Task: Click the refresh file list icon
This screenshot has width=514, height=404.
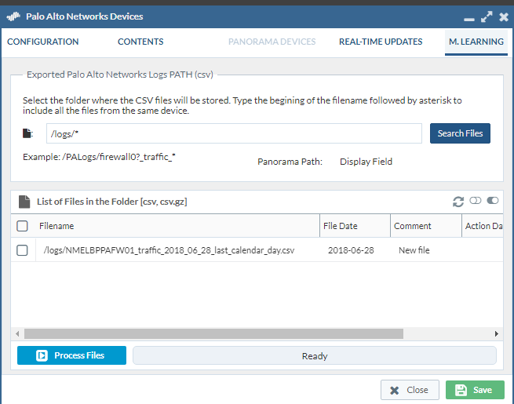Action: pos(458,202)
